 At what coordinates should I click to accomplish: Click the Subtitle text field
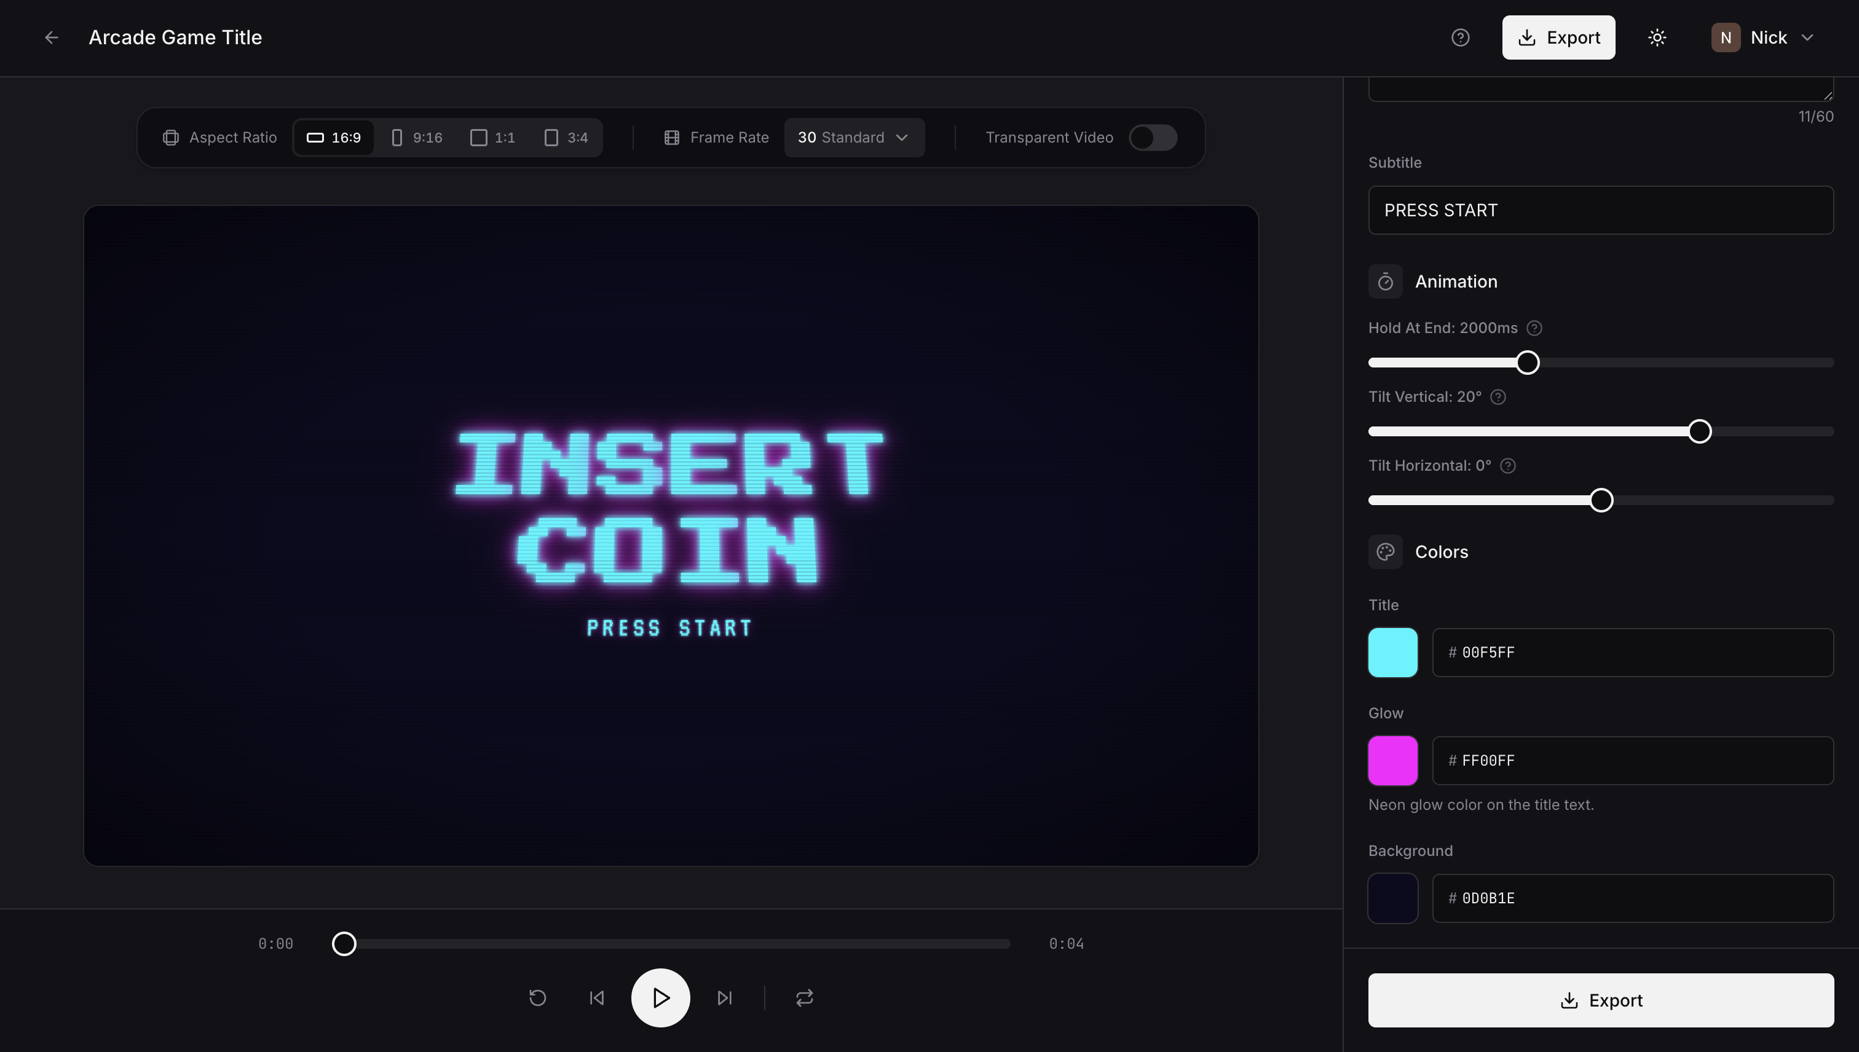click(1601, 210)
